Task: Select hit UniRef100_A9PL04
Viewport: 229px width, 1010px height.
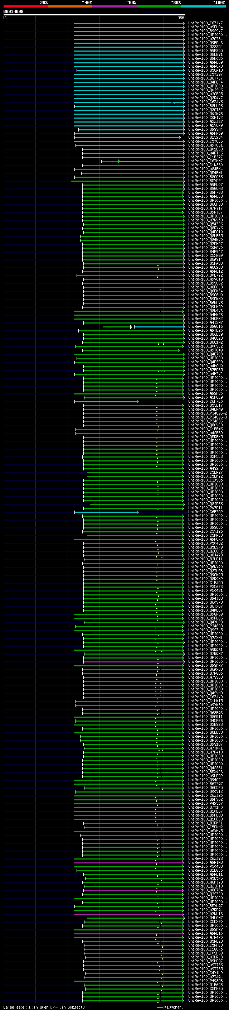Action: (x=205, y=27)
